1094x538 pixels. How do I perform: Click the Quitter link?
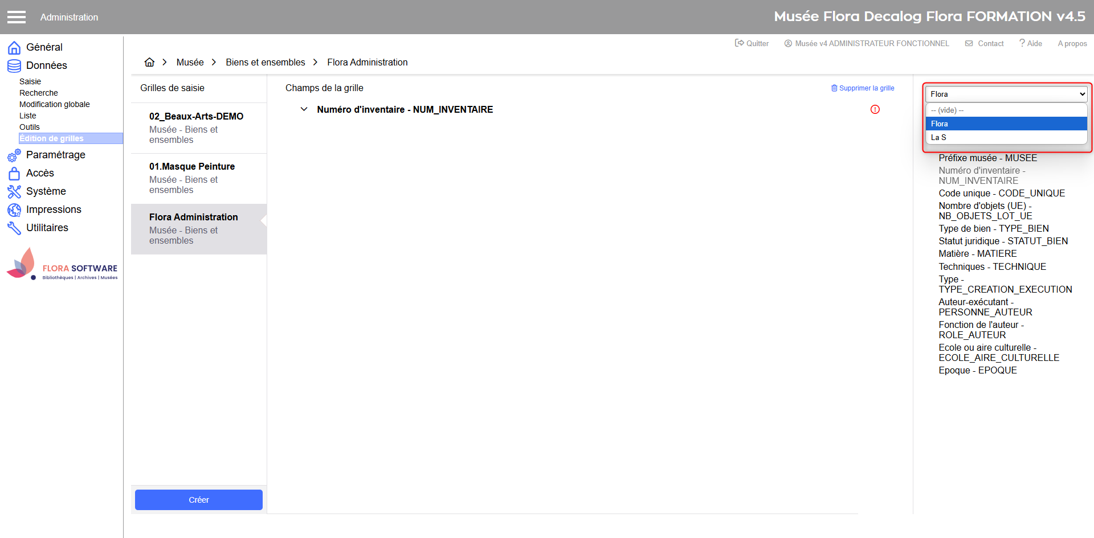757,43
